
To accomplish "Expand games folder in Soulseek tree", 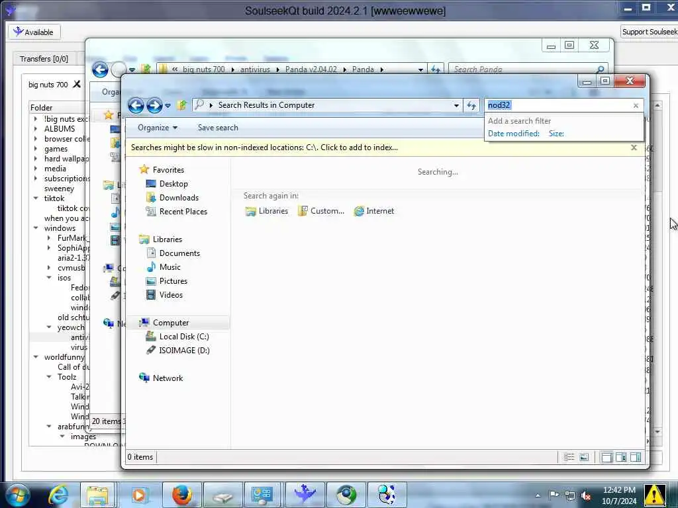I will coord(36,149).
